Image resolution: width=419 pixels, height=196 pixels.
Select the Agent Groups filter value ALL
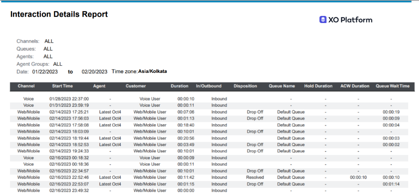pos(58,64)
